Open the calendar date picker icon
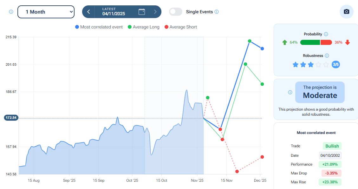This screenshot has height=189, width=358. [142, 12]
